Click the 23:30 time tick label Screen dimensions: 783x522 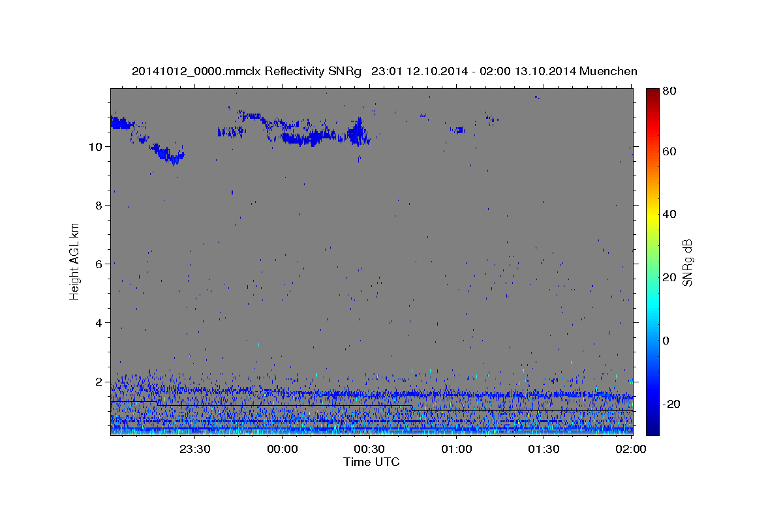[194, 449]
